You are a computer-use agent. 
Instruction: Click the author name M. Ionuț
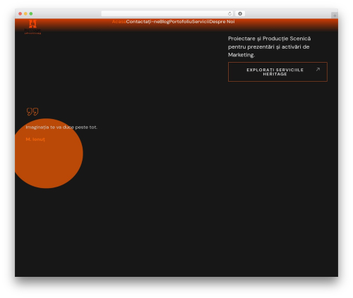coord(35,139)
